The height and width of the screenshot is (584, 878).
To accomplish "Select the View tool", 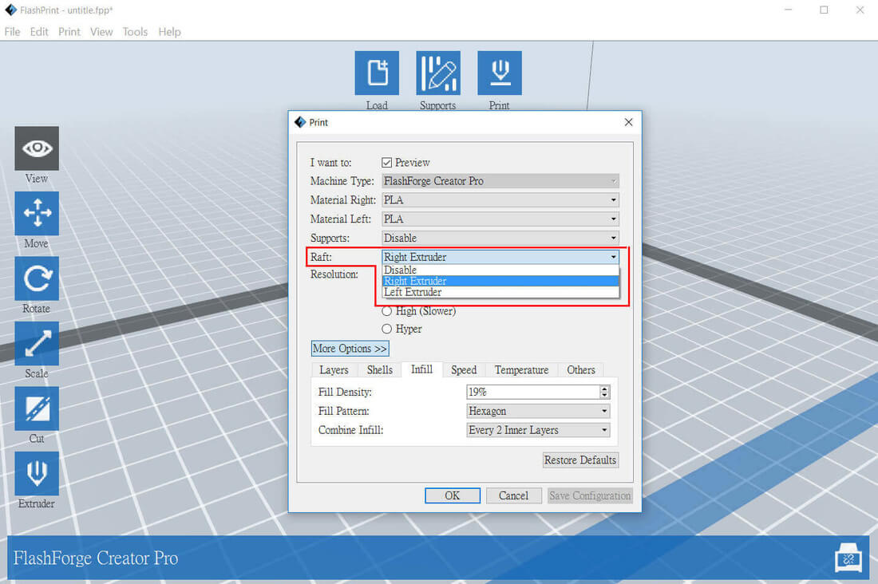I will pyautogui.click(x=37, y=148).
